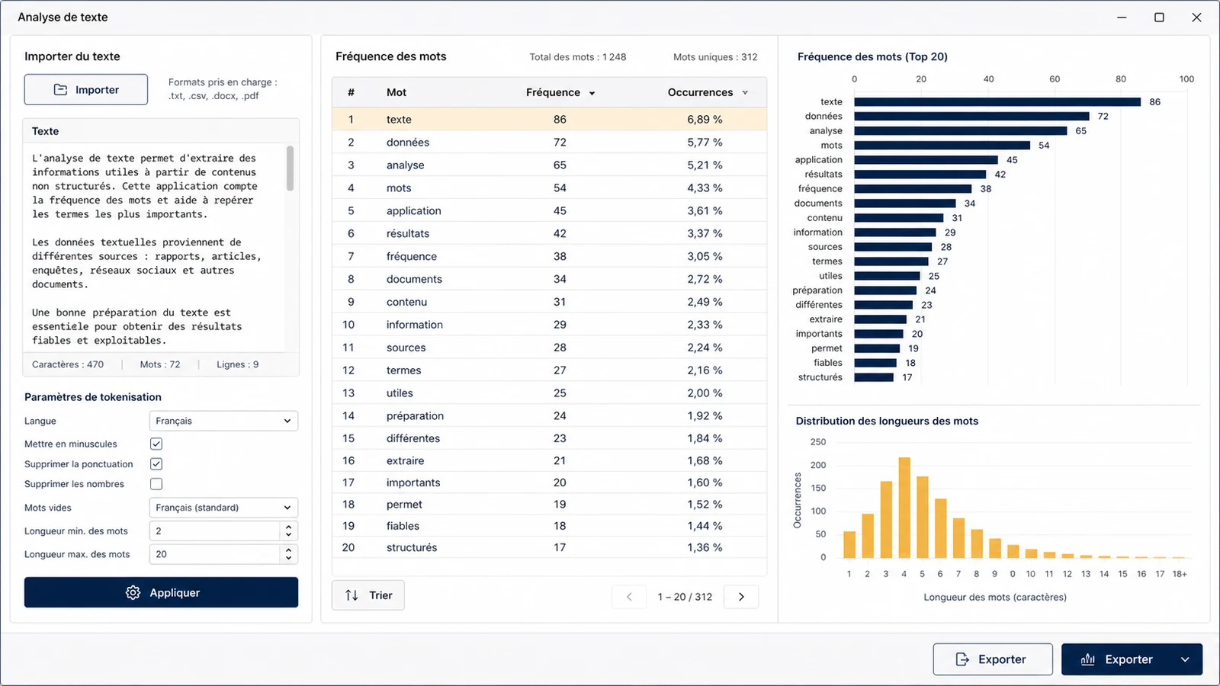Click the text area vertical scrollbar
Image resolution: width=1220 pixels, height=686 pixels.
click(x=290, y=168)
